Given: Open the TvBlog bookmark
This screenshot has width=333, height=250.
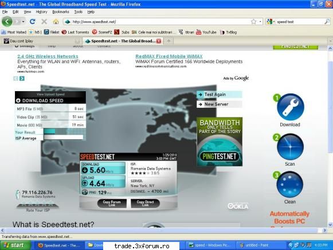Looking at the screenshot, I should (x=228, y=32).
